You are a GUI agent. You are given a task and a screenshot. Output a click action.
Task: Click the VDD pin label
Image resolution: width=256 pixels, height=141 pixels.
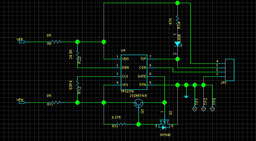click(x=125, y=59)
